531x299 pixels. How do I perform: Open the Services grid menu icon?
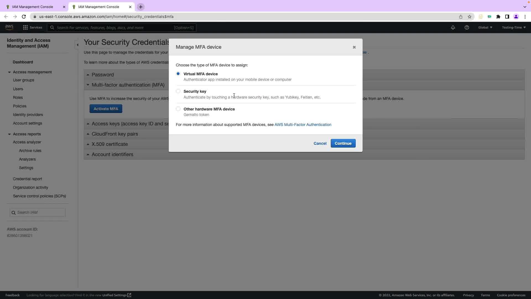[25, 27]
